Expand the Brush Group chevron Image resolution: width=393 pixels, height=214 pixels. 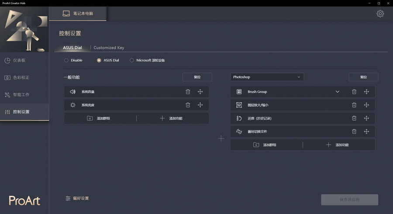[x=338, y=92]
